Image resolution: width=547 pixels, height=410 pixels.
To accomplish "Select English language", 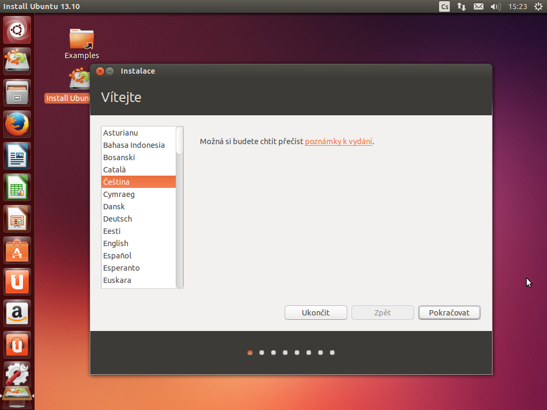I will pos(138,243).
